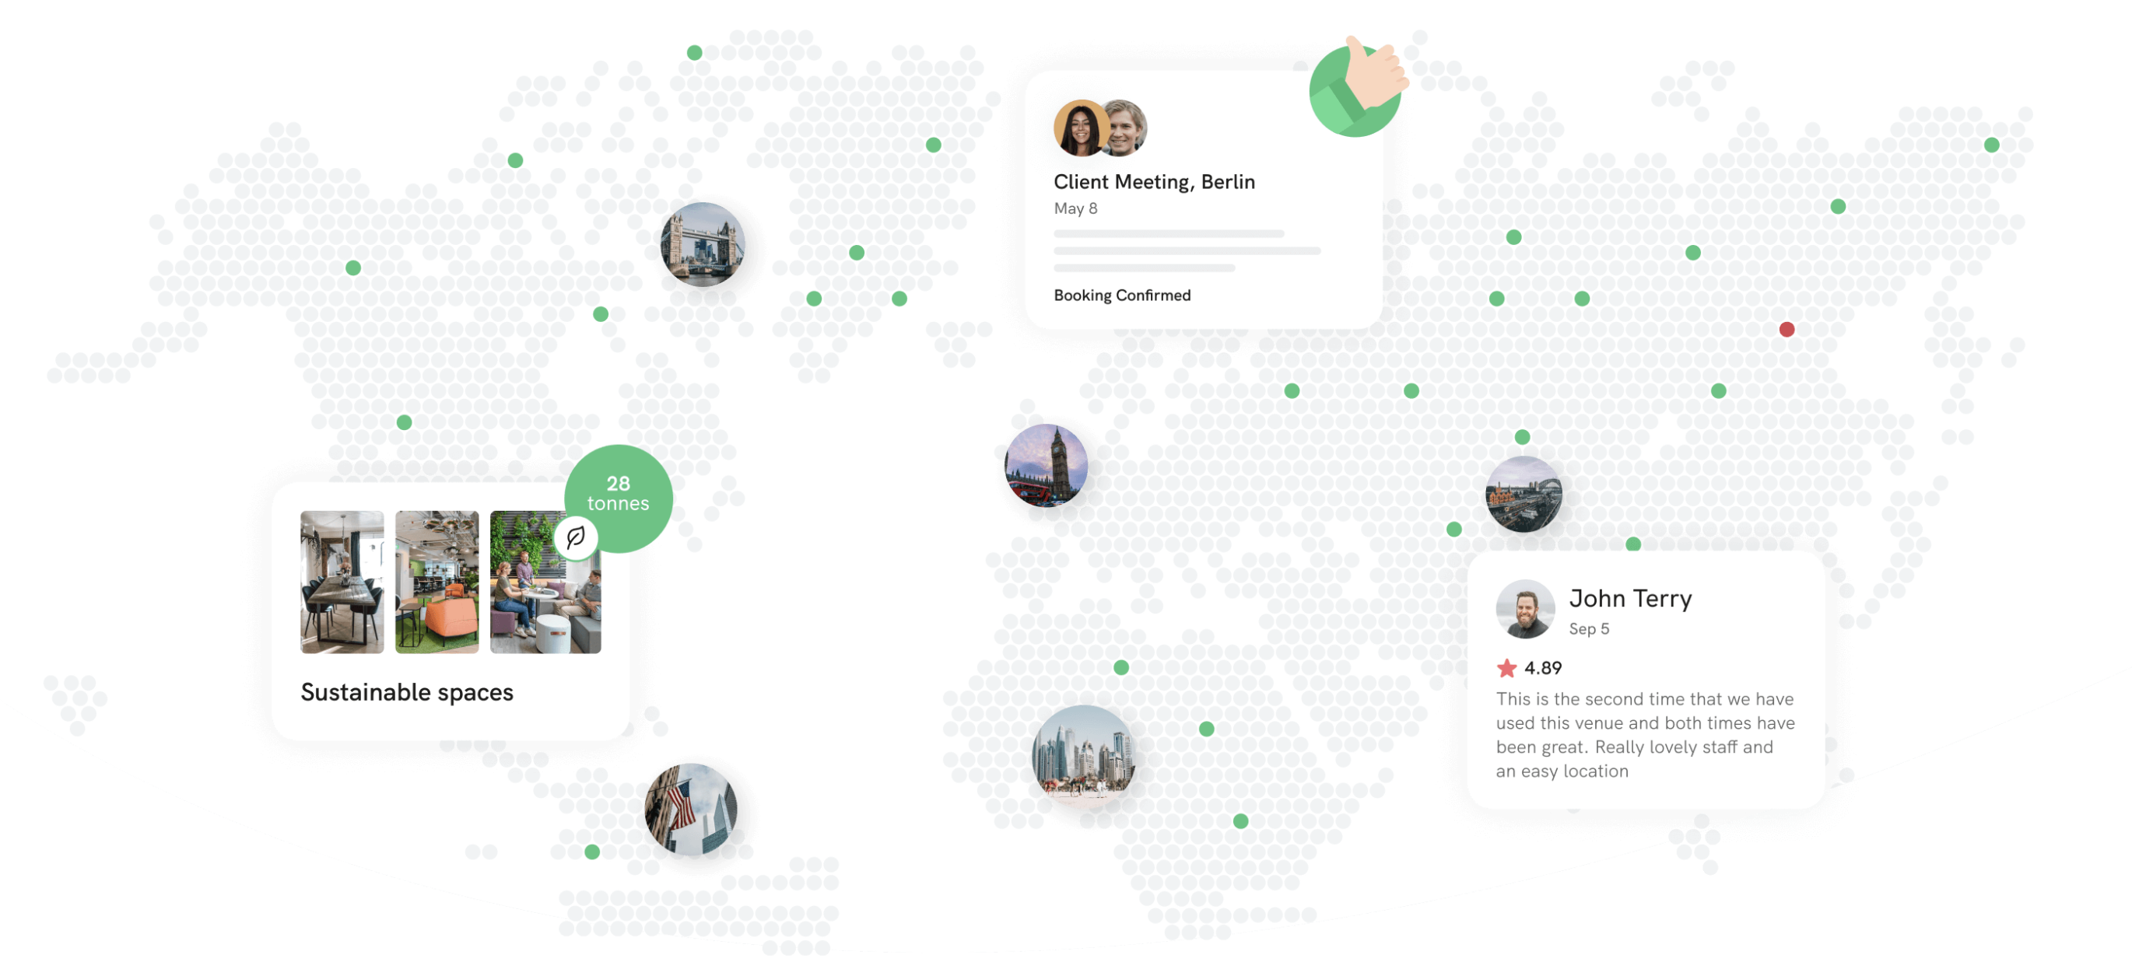2132x969 pixels.
Task: Click the red location dot on the map
Action: point(1786,329)
